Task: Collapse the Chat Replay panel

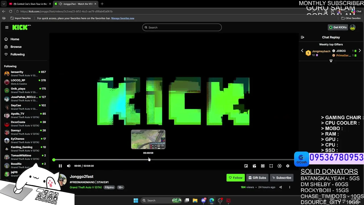Action: 303,37
